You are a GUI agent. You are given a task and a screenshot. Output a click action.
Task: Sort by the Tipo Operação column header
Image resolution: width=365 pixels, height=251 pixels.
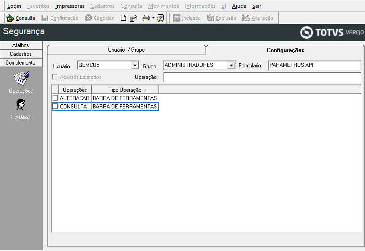pyautogui.click(x=125, y=90)
